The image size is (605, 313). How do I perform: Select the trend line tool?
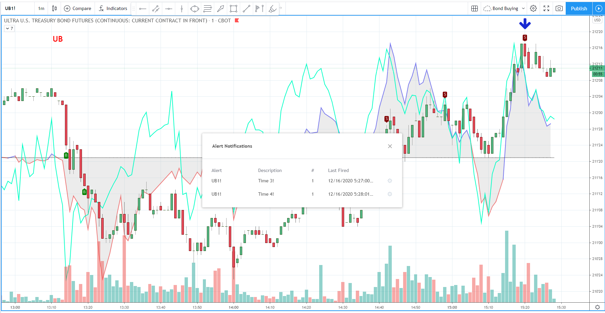pyautogui.click(x=247, y=9)
